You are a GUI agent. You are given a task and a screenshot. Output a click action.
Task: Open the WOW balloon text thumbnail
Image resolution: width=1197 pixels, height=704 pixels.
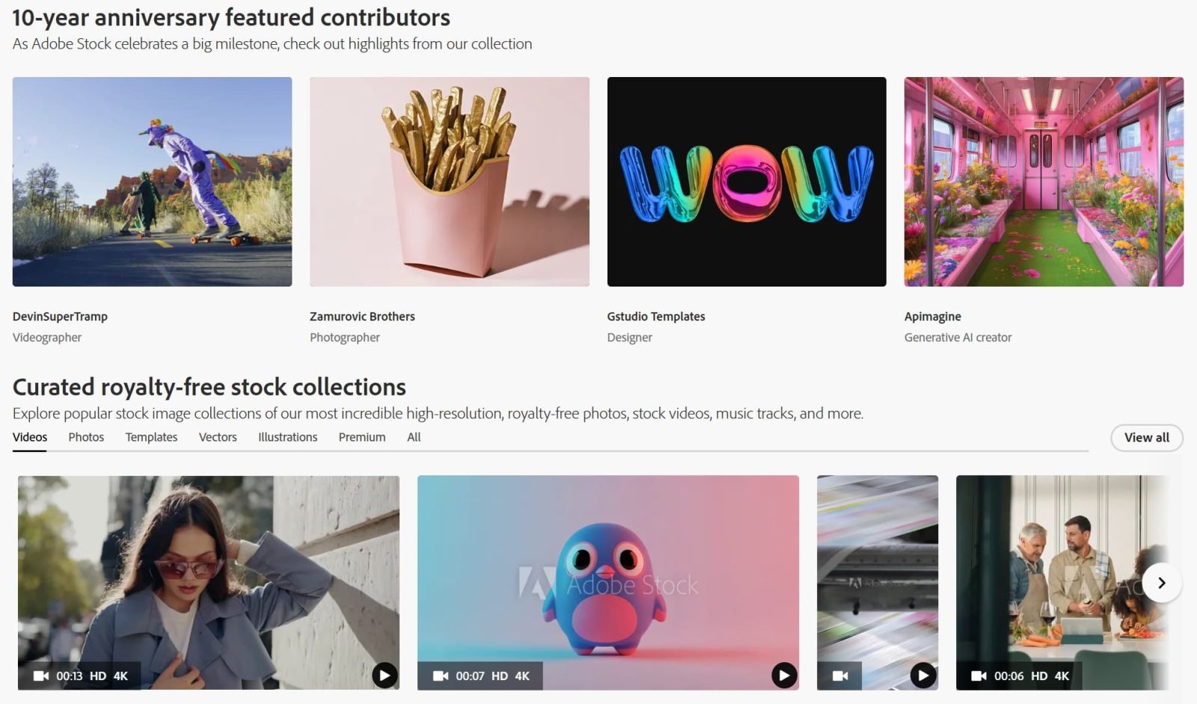[746, 182]
